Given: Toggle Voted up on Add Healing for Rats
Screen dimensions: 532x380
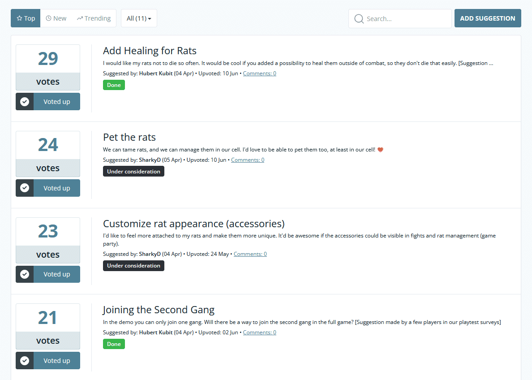Looking at the screenshot, I should click(48, 102).
